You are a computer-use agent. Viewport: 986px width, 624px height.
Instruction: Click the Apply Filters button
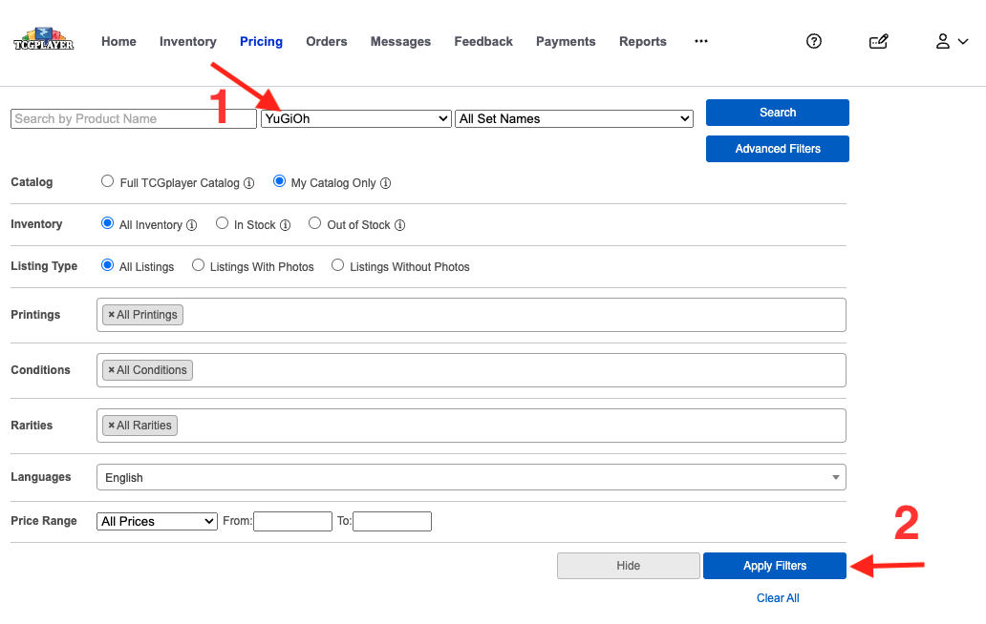click(x=775, y=566)
